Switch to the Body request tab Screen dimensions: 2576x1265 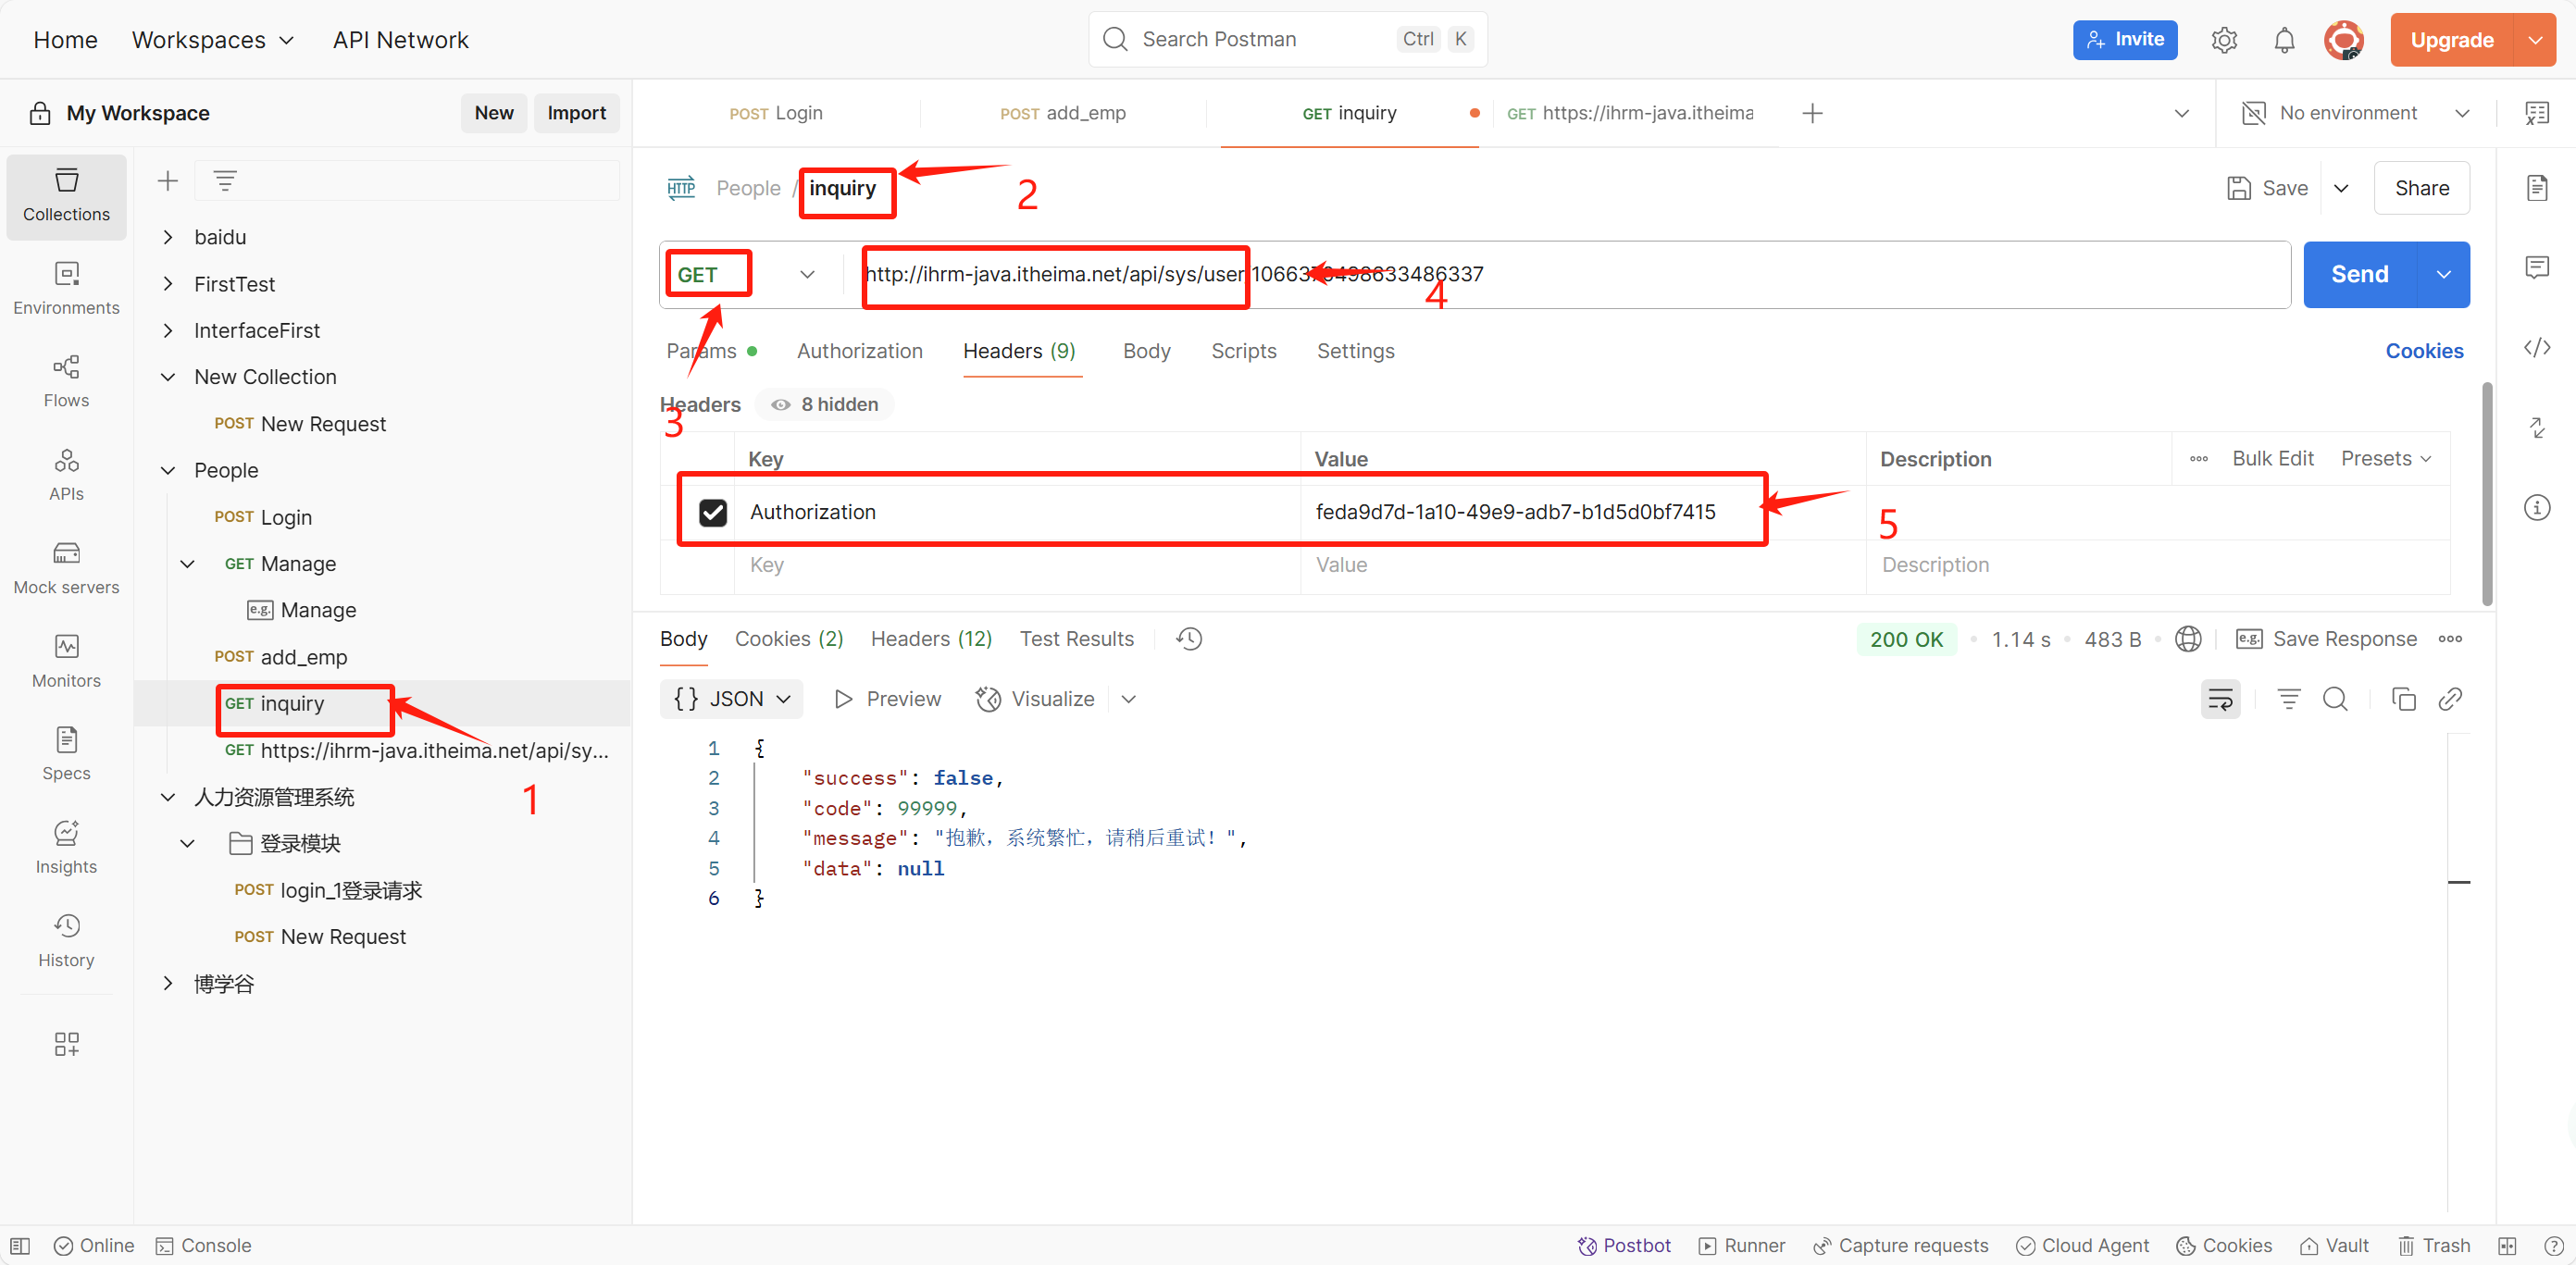point(1145,351)
